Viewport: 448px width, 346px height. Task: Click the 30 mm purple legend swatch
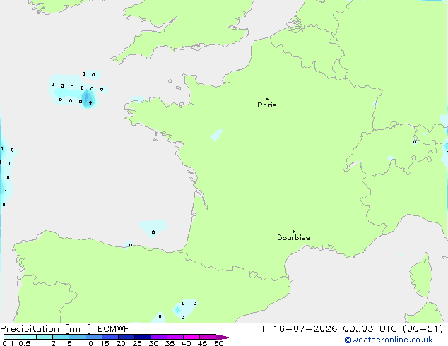coord(159,337)
